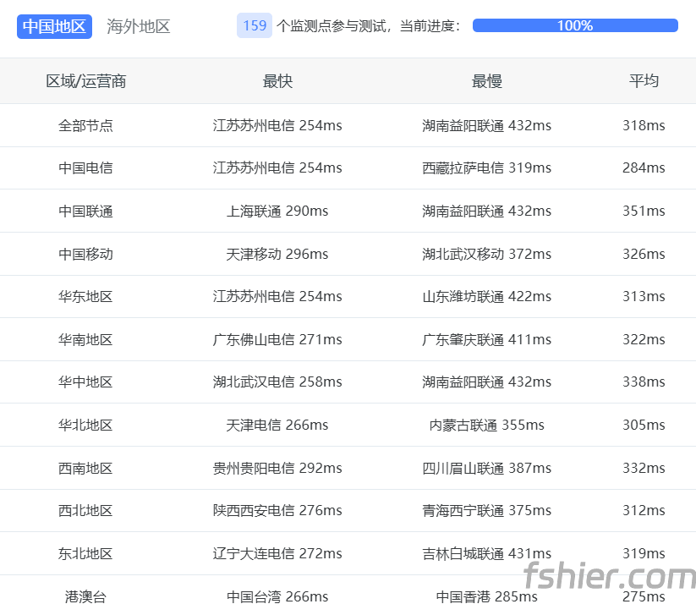Click the 华东地区 region row
The image size is (696, 615).
[x=85, y=297]
